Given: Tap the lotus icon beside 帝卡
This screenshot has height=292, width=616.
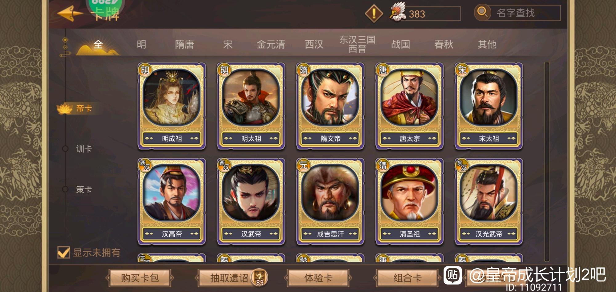Looking at the screenshot, I should (x=65, y=108).
